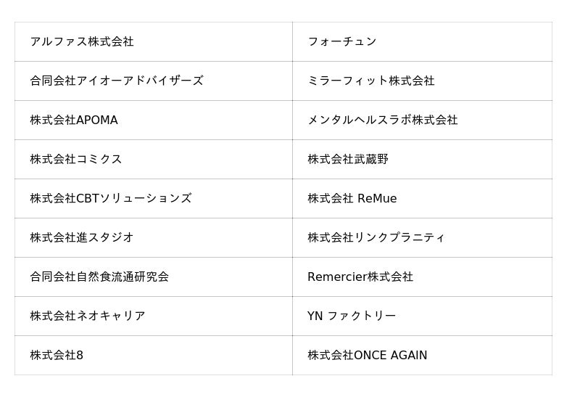Click 株式会社CBTソリューションズ entry

[111, 199]
